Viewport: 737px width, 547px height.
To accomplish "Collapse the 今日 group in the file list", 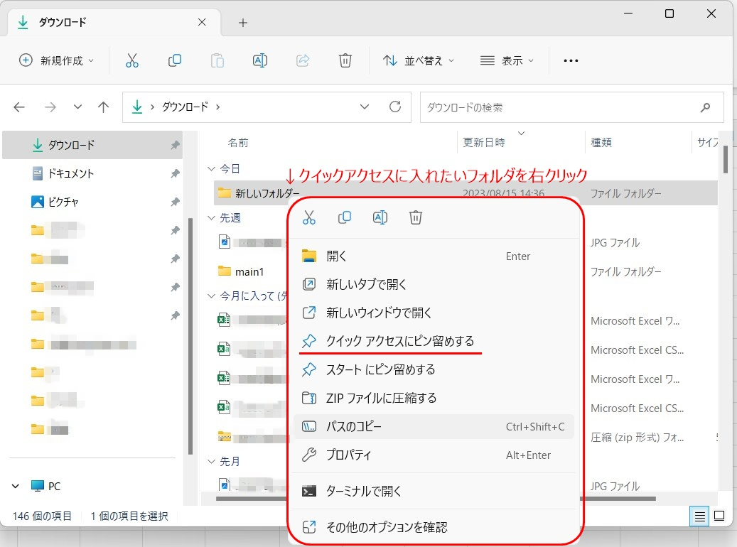I will (x=211, y=169).
